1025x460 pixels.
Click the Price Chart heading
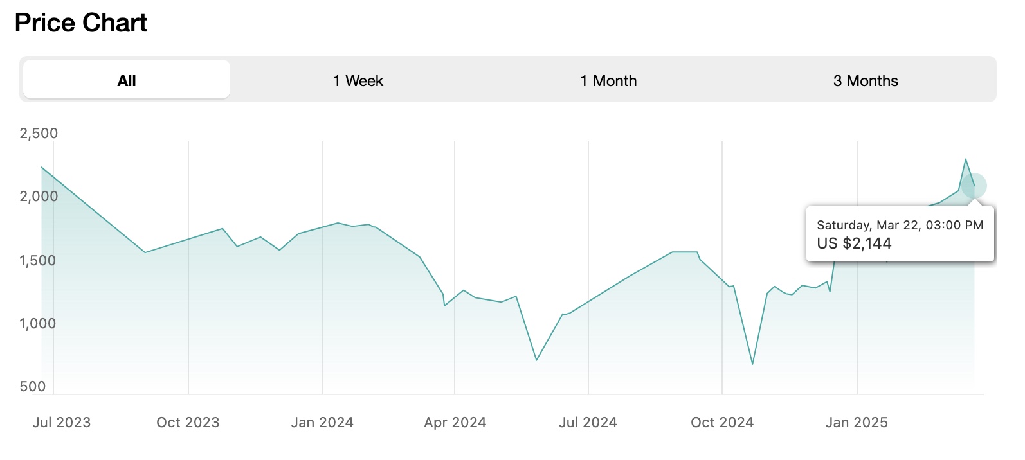81,23
